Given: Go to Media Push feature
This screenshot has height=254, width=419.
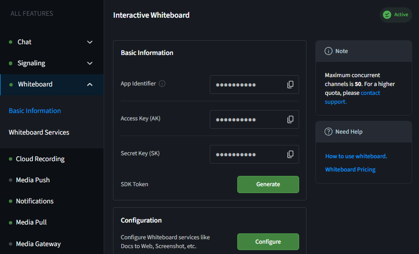Looking at the screenshot, I should coord(33,180).
